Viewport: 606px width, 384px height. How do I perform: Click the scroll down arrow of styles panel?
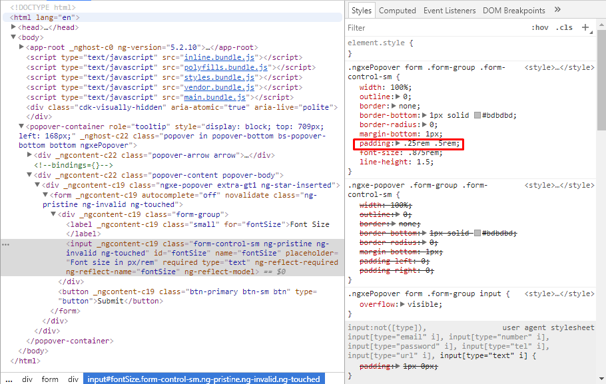pos(602,379)
